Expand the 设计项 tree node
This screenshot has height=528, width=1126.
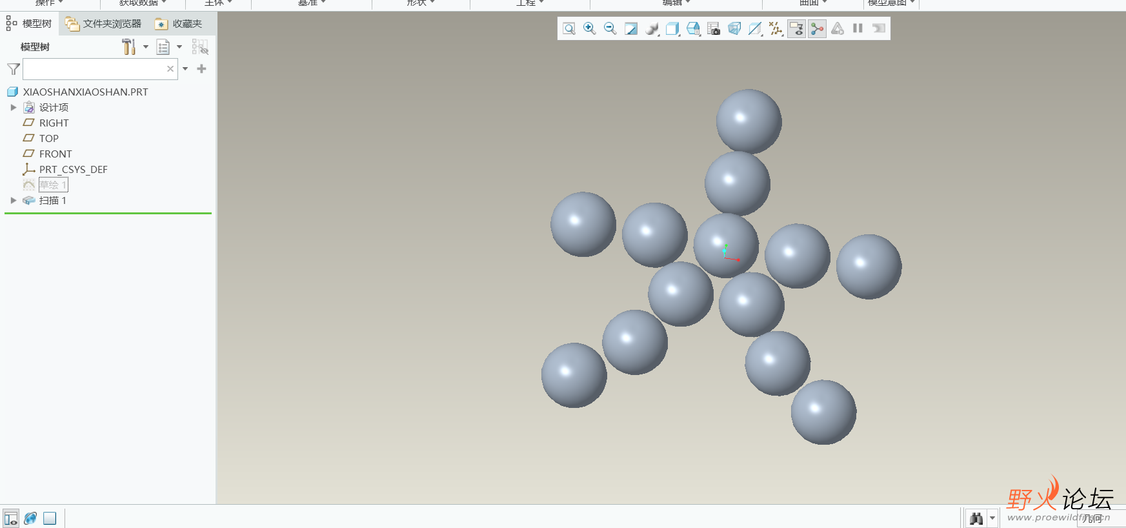point(13,108)
